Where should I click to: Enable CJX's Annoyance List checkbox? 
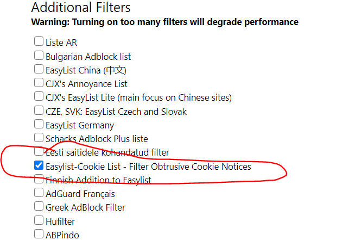39,83
